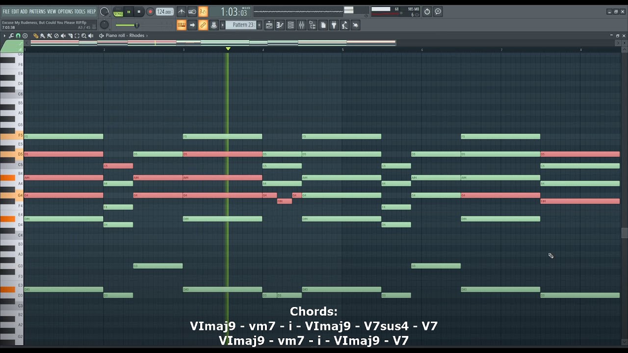The image size is (628, 353).
Task: Open the plugin picker icon
Action: 334,25
